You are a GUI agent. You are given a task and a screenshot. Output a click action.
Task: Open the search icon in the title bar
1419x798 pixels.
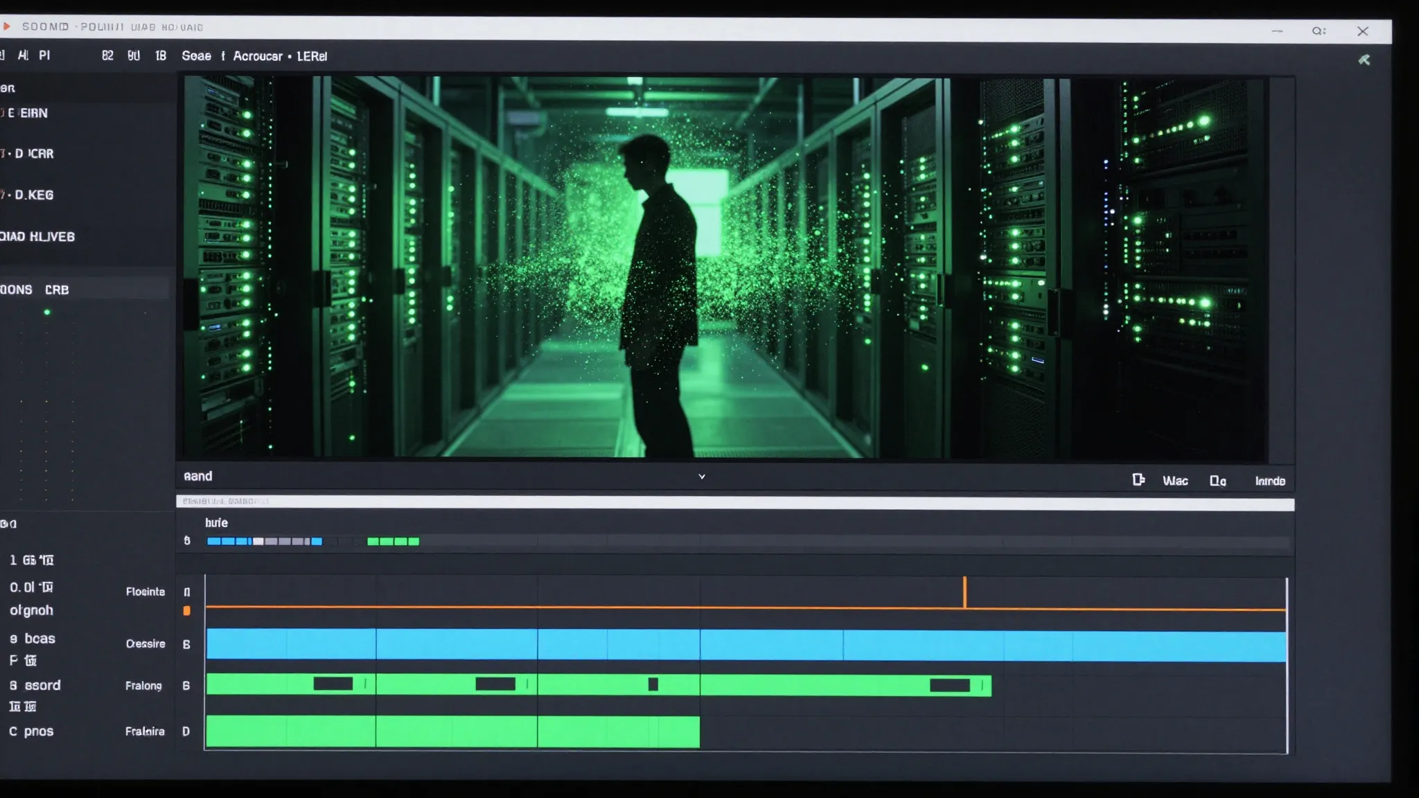click(1319, 30)
